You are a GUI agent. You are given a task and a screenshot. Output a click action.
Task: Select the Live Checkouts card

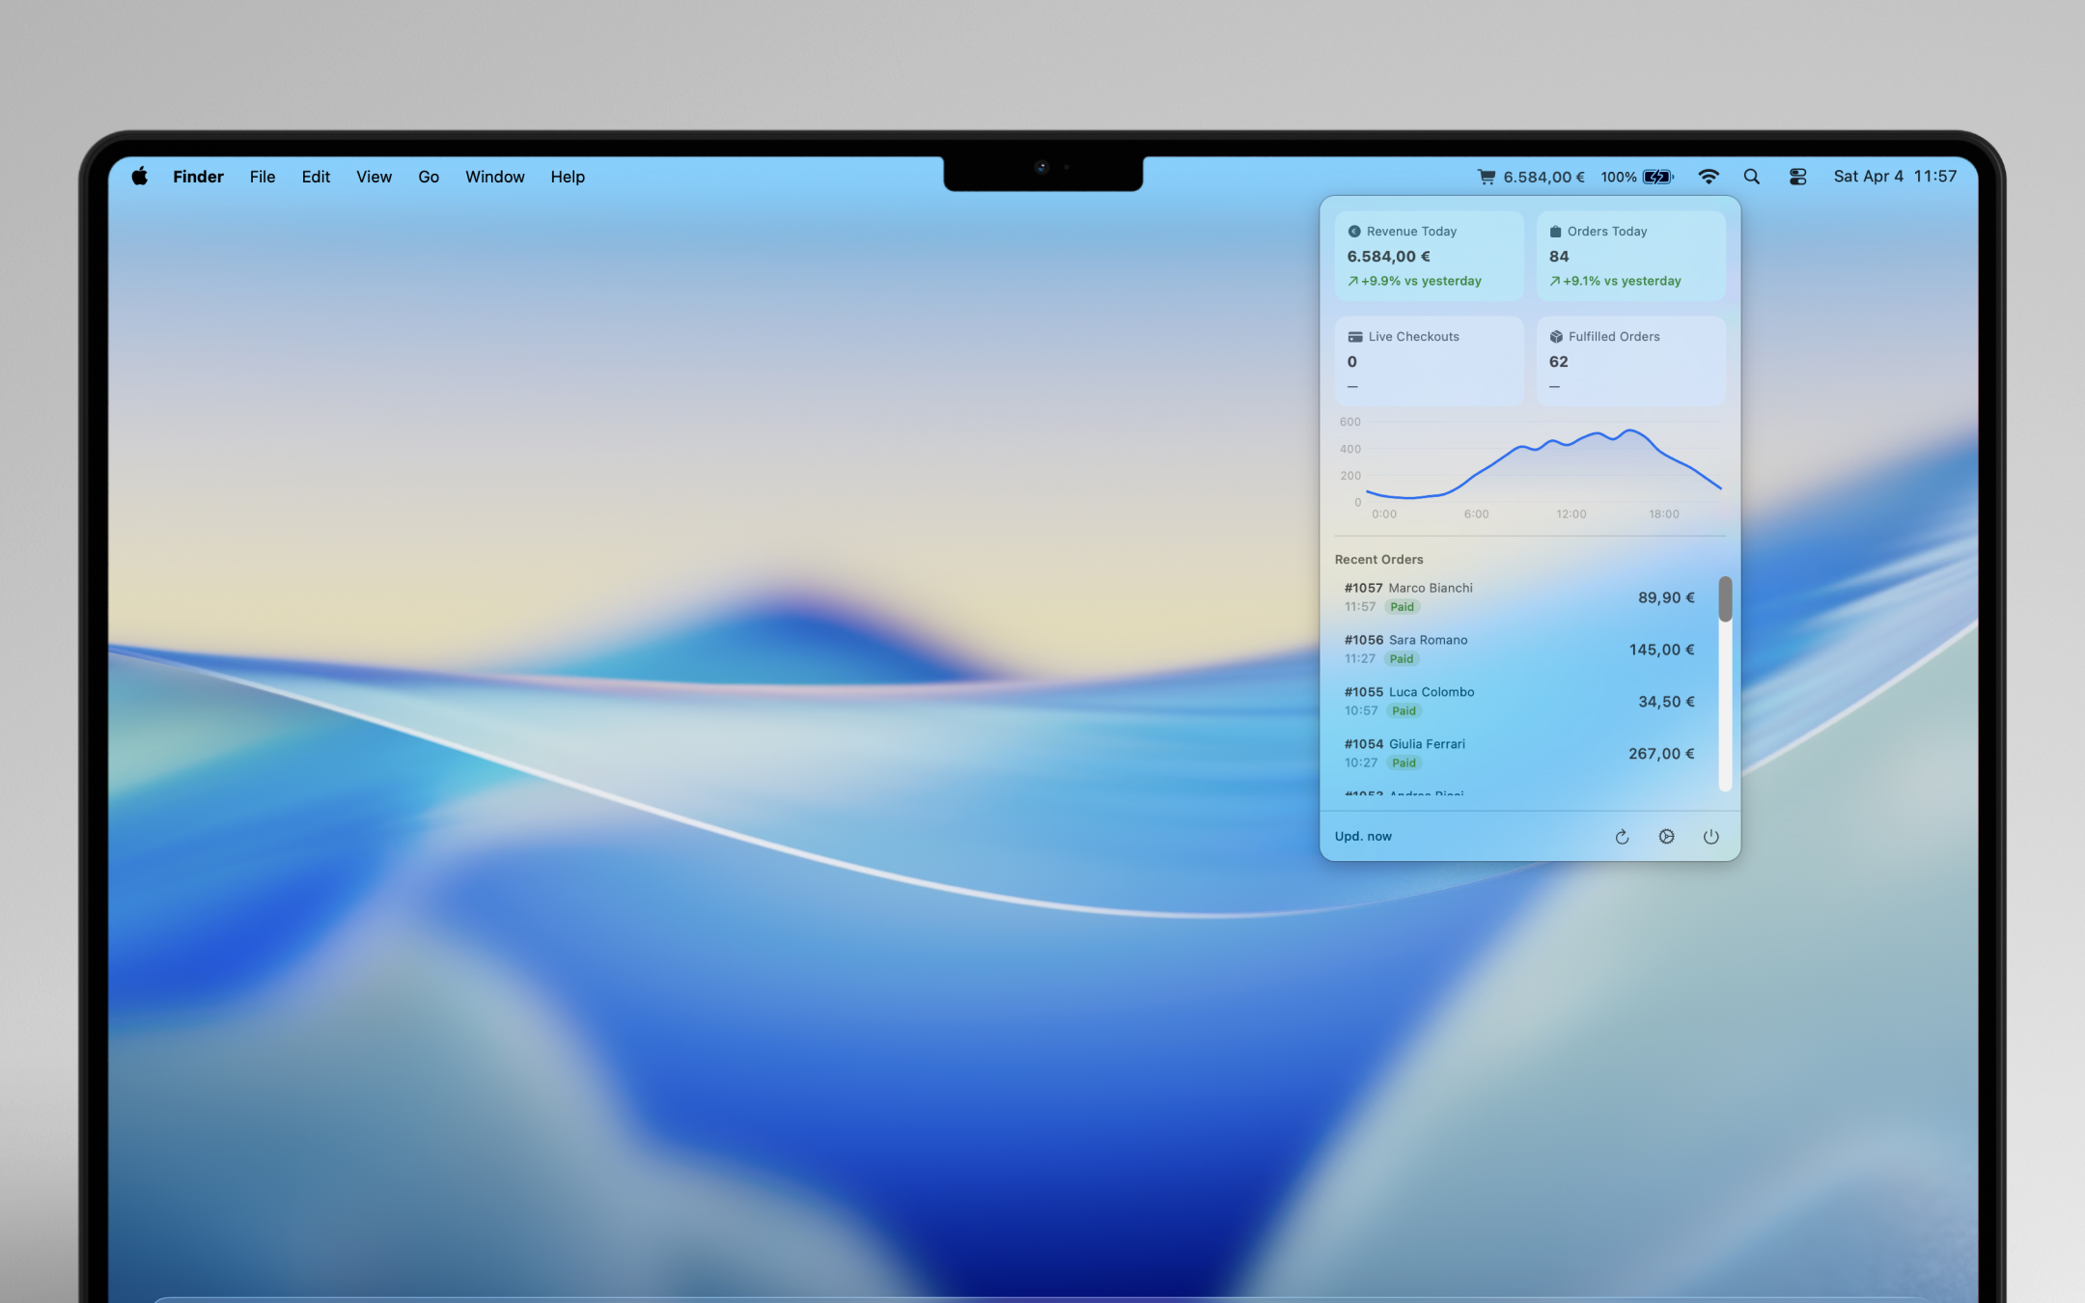point(1430,361)
